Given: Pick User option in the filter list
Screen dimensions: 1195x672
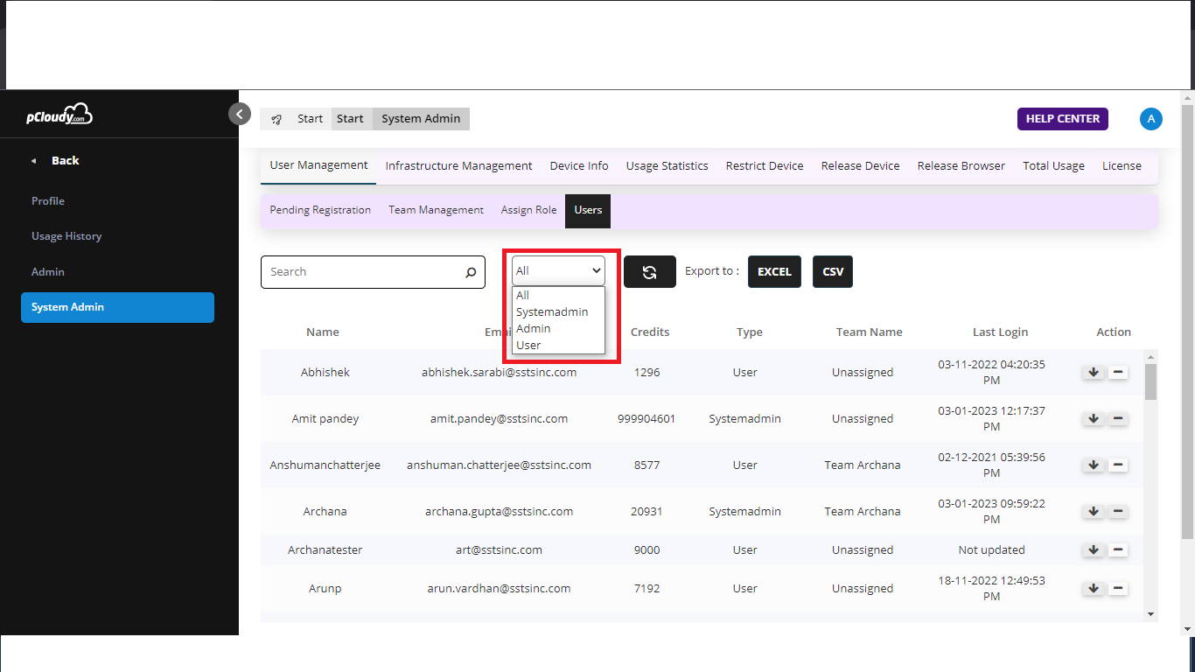Looking at the screenshot, I should pos(528,346).
